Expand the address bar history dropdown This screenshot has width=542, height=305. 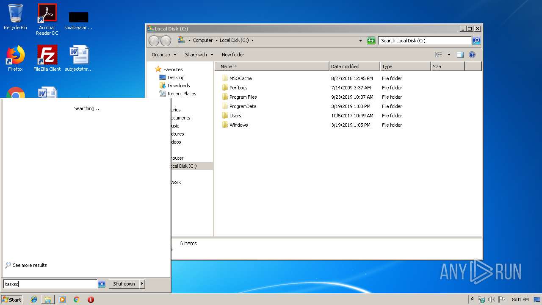click(x=360, y=41)
